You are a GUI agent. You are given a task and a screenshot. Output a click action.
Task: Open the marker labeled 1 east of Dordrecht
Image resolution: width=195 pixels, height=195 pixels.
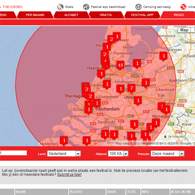click(x=134, y=125)
